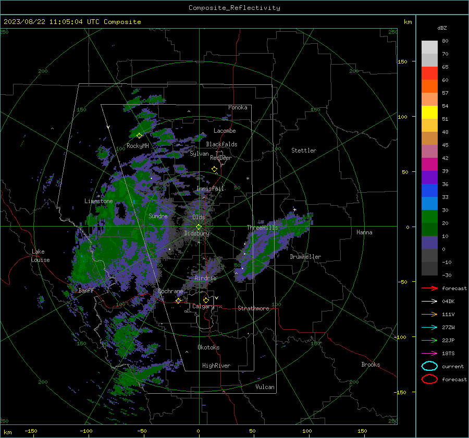Click the yellow diamond marker above Calgary label
Screen dimensions: 469x438
[206, 300]
